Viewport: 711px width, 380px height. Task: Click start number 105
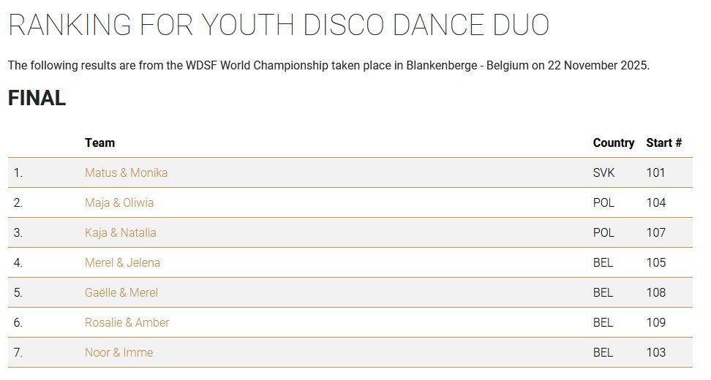[655, 262]
